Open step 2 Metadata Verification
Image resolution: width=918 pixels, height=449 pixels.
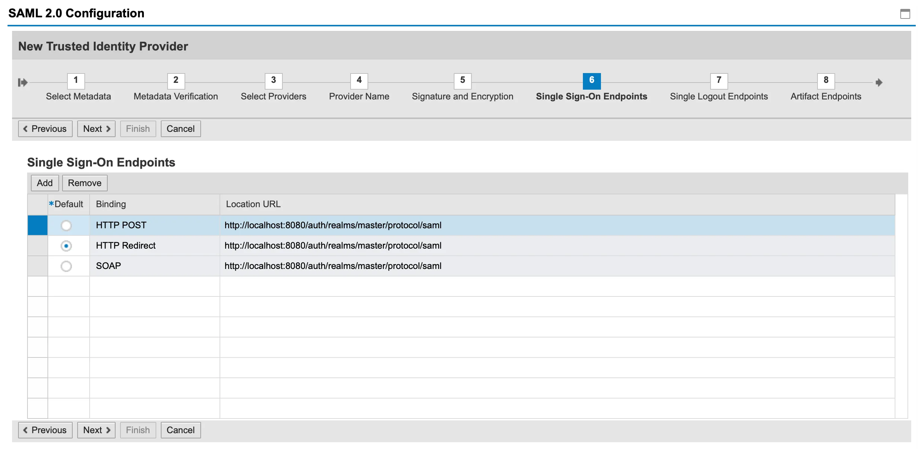(175, 81)
